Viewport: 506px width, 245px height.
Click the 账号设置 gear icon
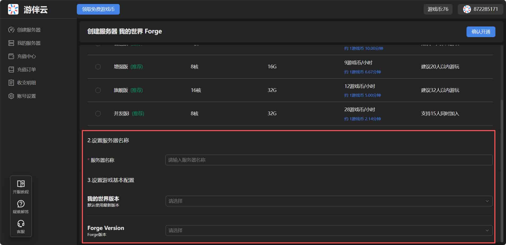coord(11,96)
